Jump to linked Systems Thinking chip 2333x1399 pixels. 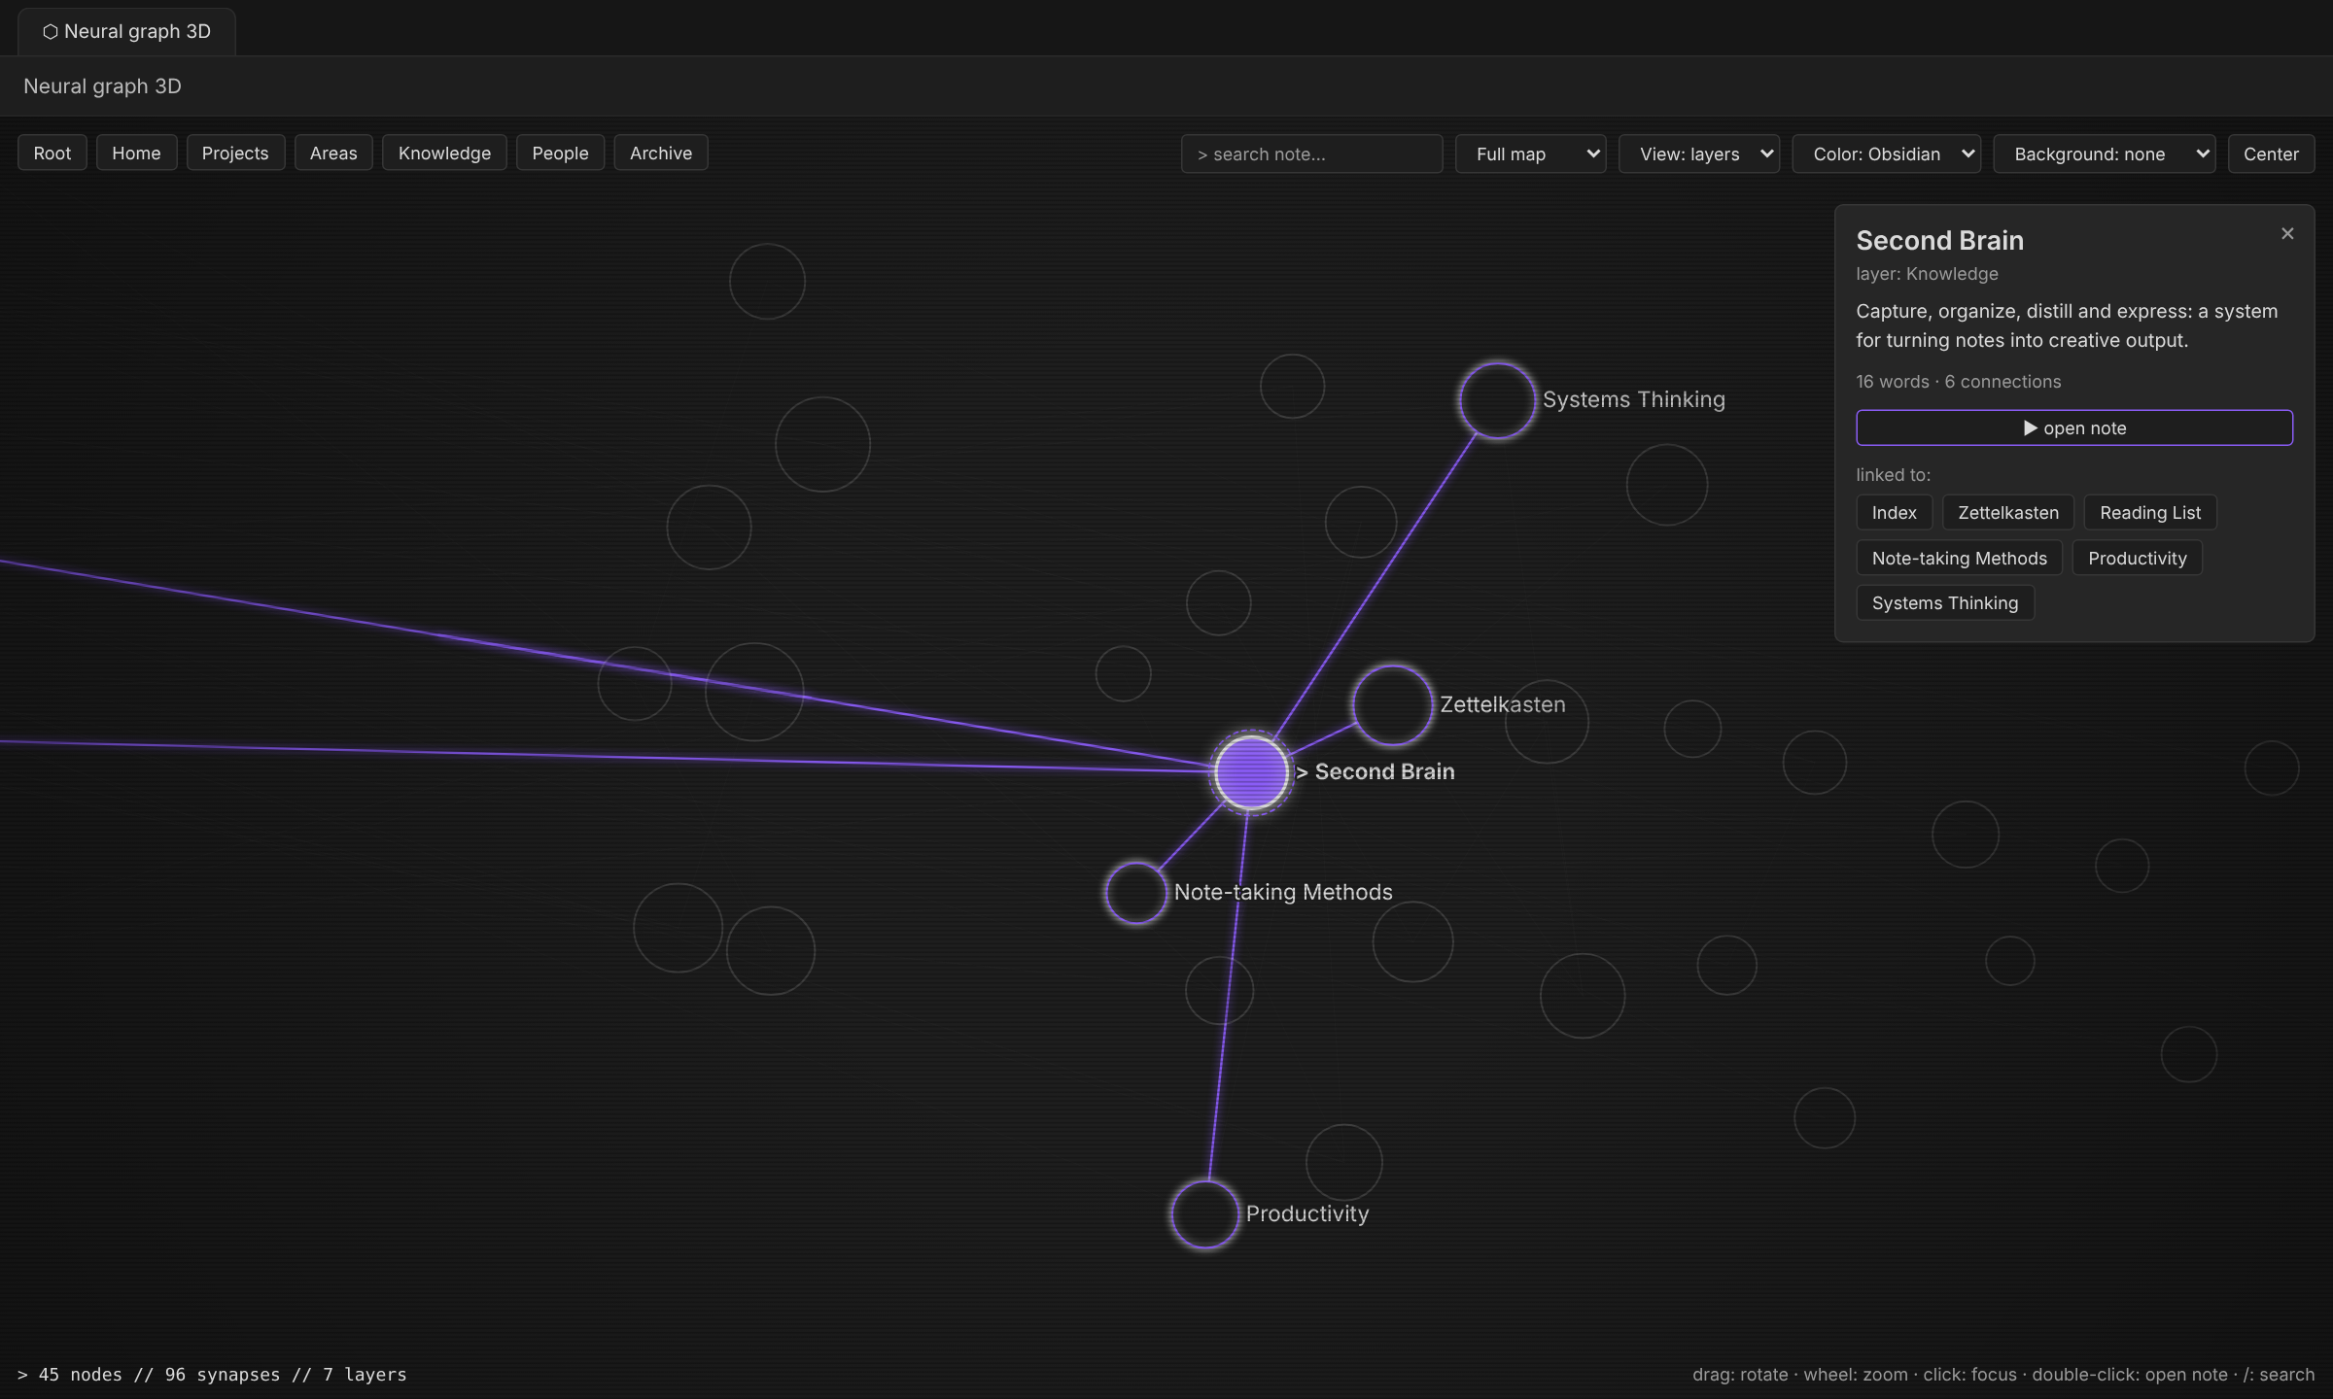tap(1945, 602)
